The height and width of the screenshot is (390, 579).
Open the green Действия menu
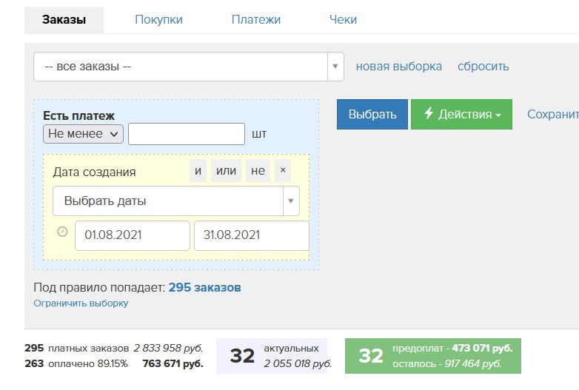pos(461,115)
